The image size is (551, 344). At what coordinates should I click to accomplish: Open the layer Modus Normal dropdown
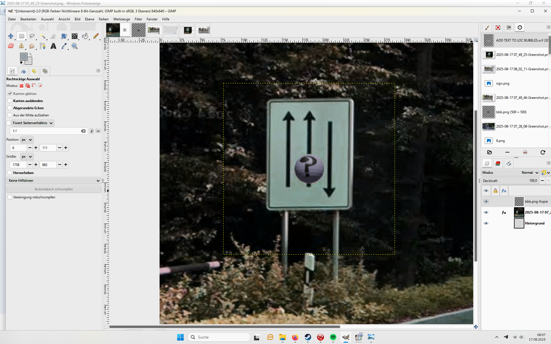pos(530,173)
